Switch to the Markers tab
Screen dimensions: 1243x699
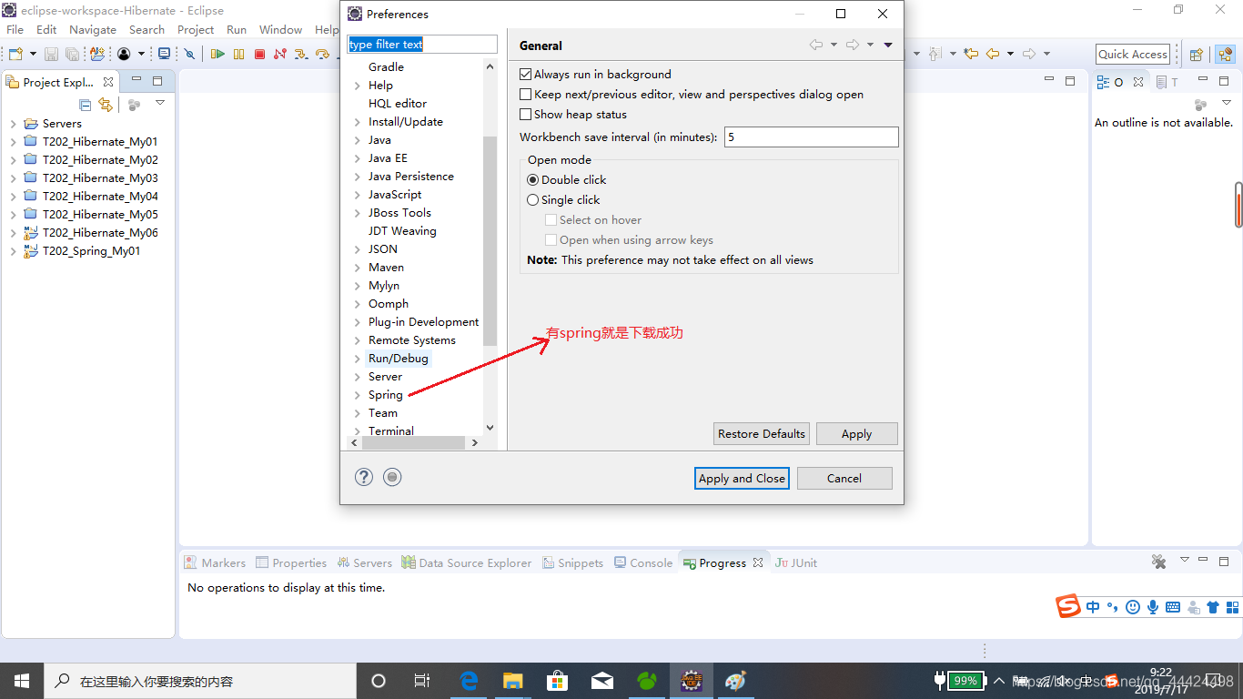point(215,562)
